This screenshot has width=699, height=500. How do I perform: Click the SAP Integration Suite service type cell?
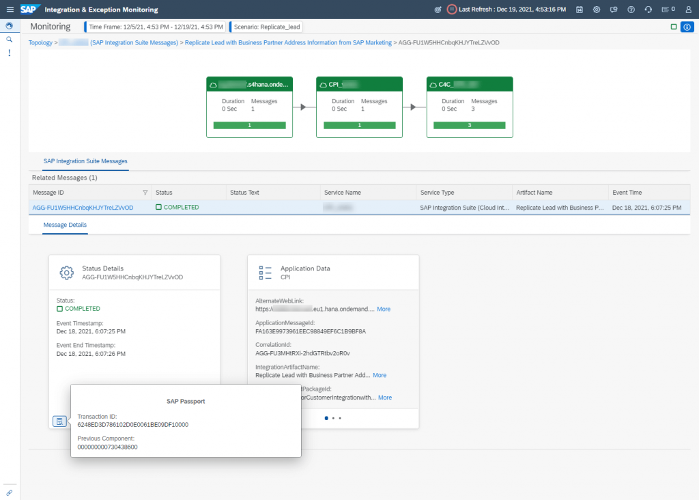pos(464,208)
